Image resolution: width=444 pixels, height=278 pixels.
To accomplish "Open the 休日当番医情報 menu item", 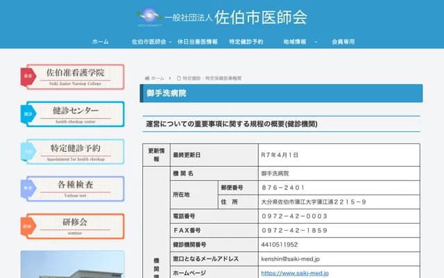I will pos(198,42).
